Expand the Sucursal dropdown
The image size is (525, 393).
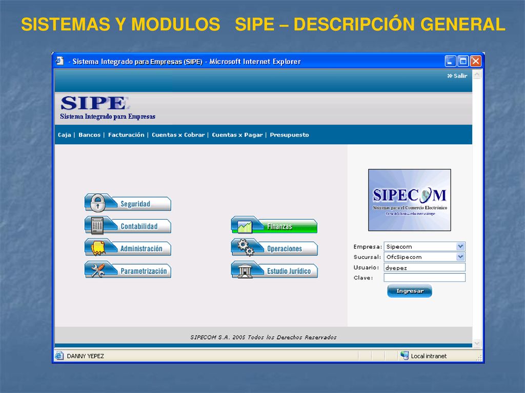[460, 257]
